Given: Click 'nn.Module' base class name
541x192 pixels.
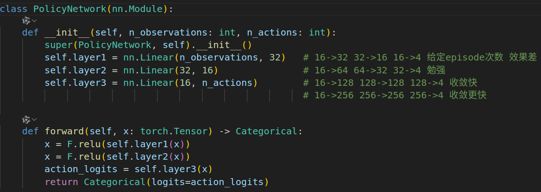Looking at the screenshot, I should [x=137, y=9].
